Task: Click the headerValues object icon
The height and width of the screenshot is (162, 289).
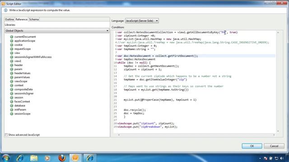Action: pos(12,73)
